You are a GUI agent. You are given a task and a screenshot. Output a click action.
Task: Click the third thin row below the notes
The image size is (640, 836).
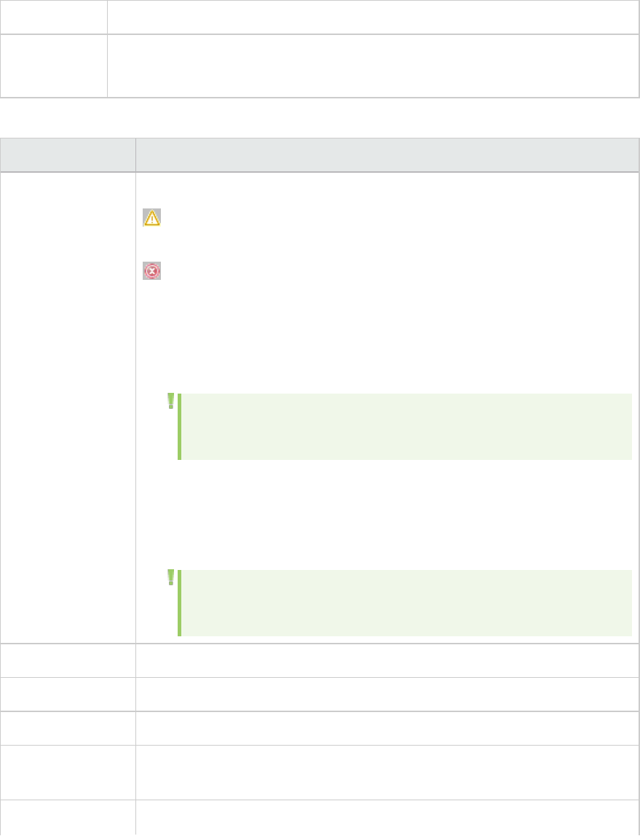pos(387,727)
